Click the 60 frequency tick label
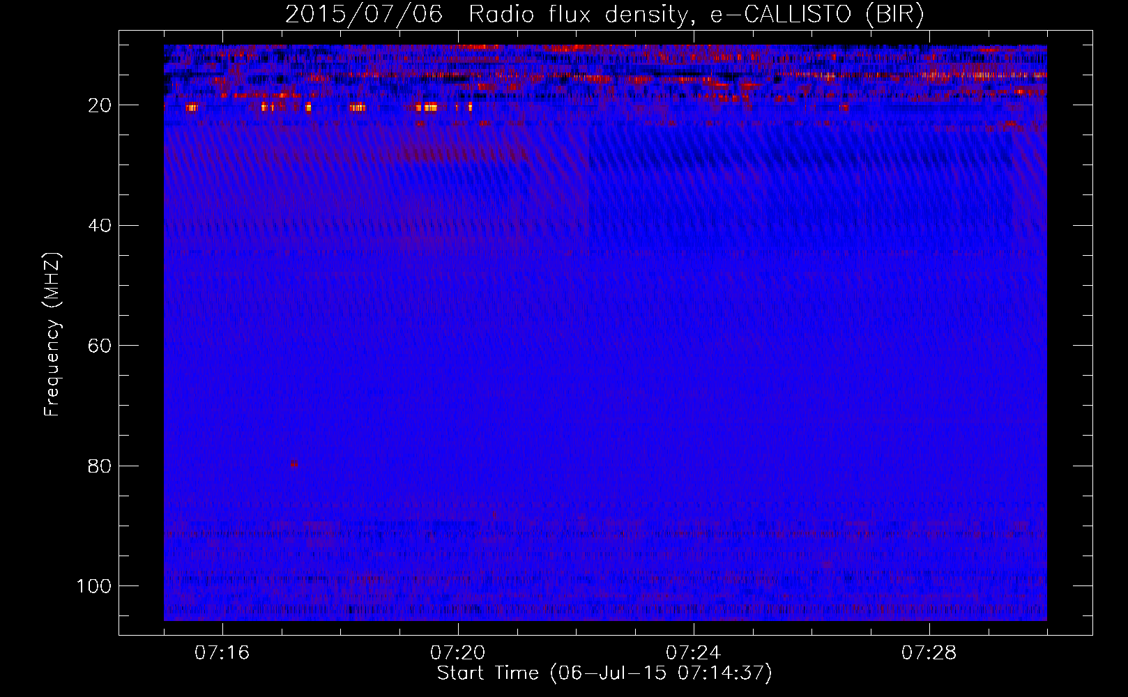This screenshot has width=1128, height=697. click(x=100, y=346)
